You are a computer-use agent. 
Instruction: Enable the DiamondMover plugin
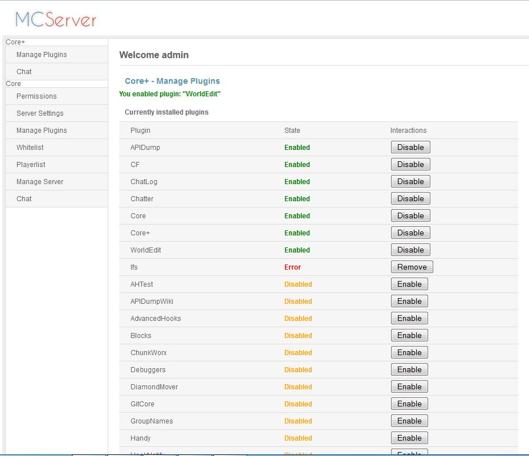409,387
